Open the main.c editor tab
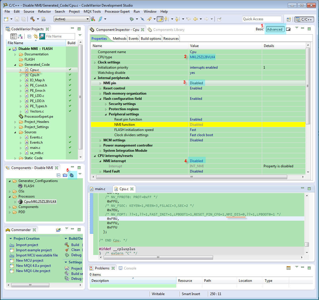The image size is (319, 300). pos(100,189)
